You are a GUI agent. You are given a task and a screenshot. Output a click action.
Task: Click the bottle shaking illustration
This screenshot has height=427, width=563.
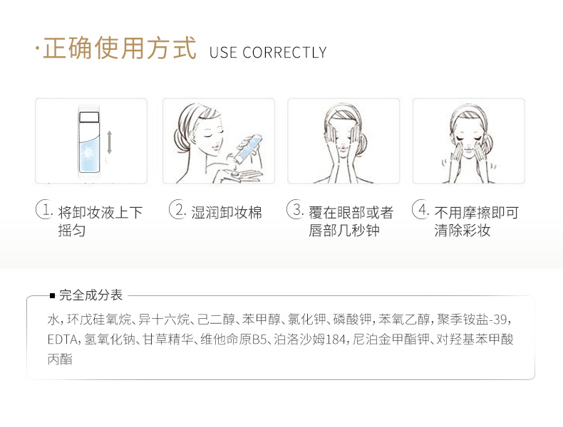tap(91, 141)
